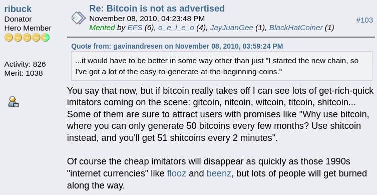377x195 pixels.
Task: Click the first gold coin rank icon
Action: coord(9,38)
